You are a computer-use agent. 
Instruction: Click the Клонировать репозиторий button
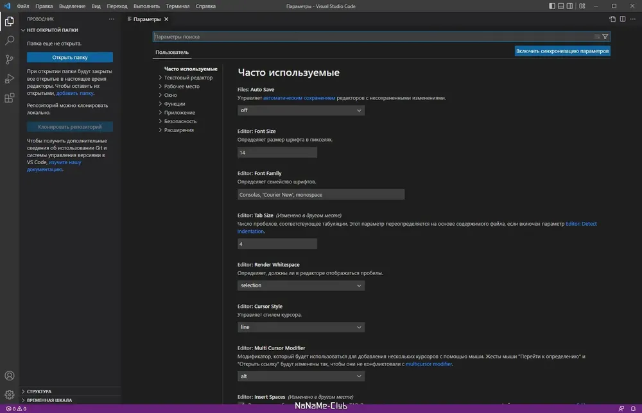(70, 127)
